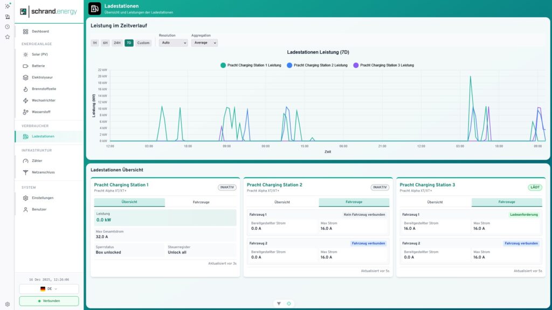This screenshot has width=552, height=310.
Task: Click the favorites star icon
Action: click(x=8, y=37)
